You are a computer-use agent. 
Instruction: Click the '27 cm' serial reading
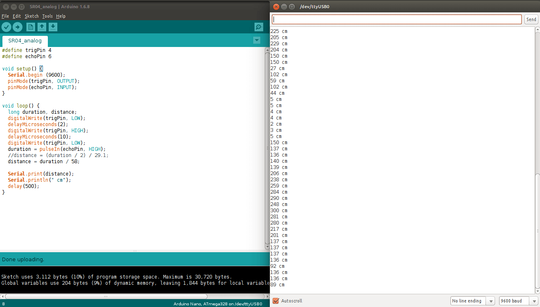[277, 68]
